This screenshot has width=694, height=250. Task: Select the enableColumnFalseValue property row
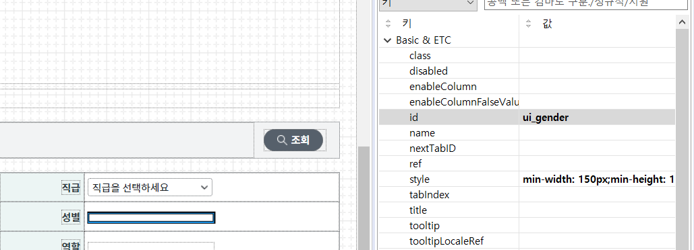coord(527,102)
